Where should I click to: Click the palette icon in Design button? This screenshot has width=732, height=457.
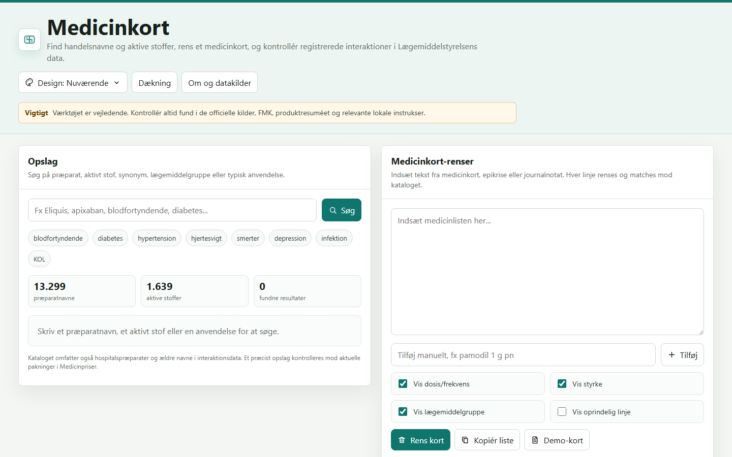tap(29, 82)
